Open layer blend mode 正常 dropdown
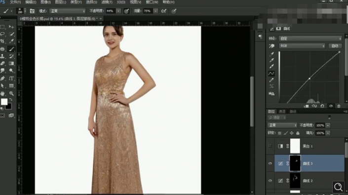This screenshot has height=195, width=348. tap(282, 125)
